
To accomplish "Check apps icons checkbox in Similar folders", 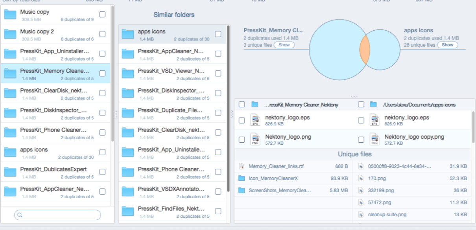I will pyautogui.click(x=218, y=34).
